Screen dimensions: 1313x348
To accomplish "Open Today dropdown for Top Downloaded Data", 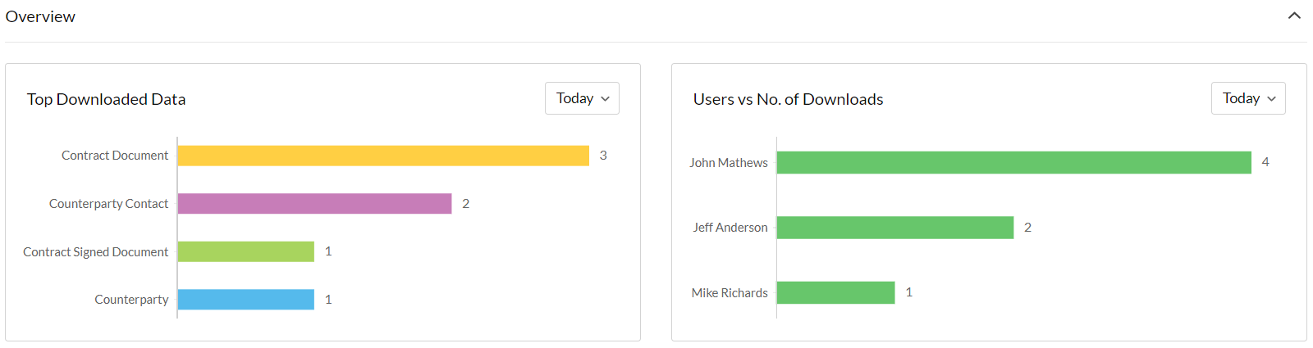I will [x=582, y=98].
